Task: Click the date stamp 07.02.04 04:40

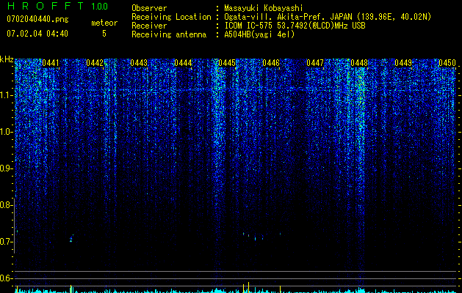Action: tap(37, 34)
